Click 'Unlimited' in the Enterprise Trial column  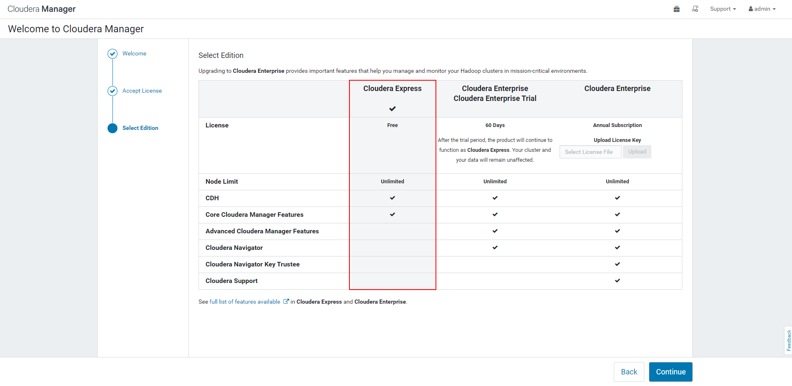coord(495,182)
